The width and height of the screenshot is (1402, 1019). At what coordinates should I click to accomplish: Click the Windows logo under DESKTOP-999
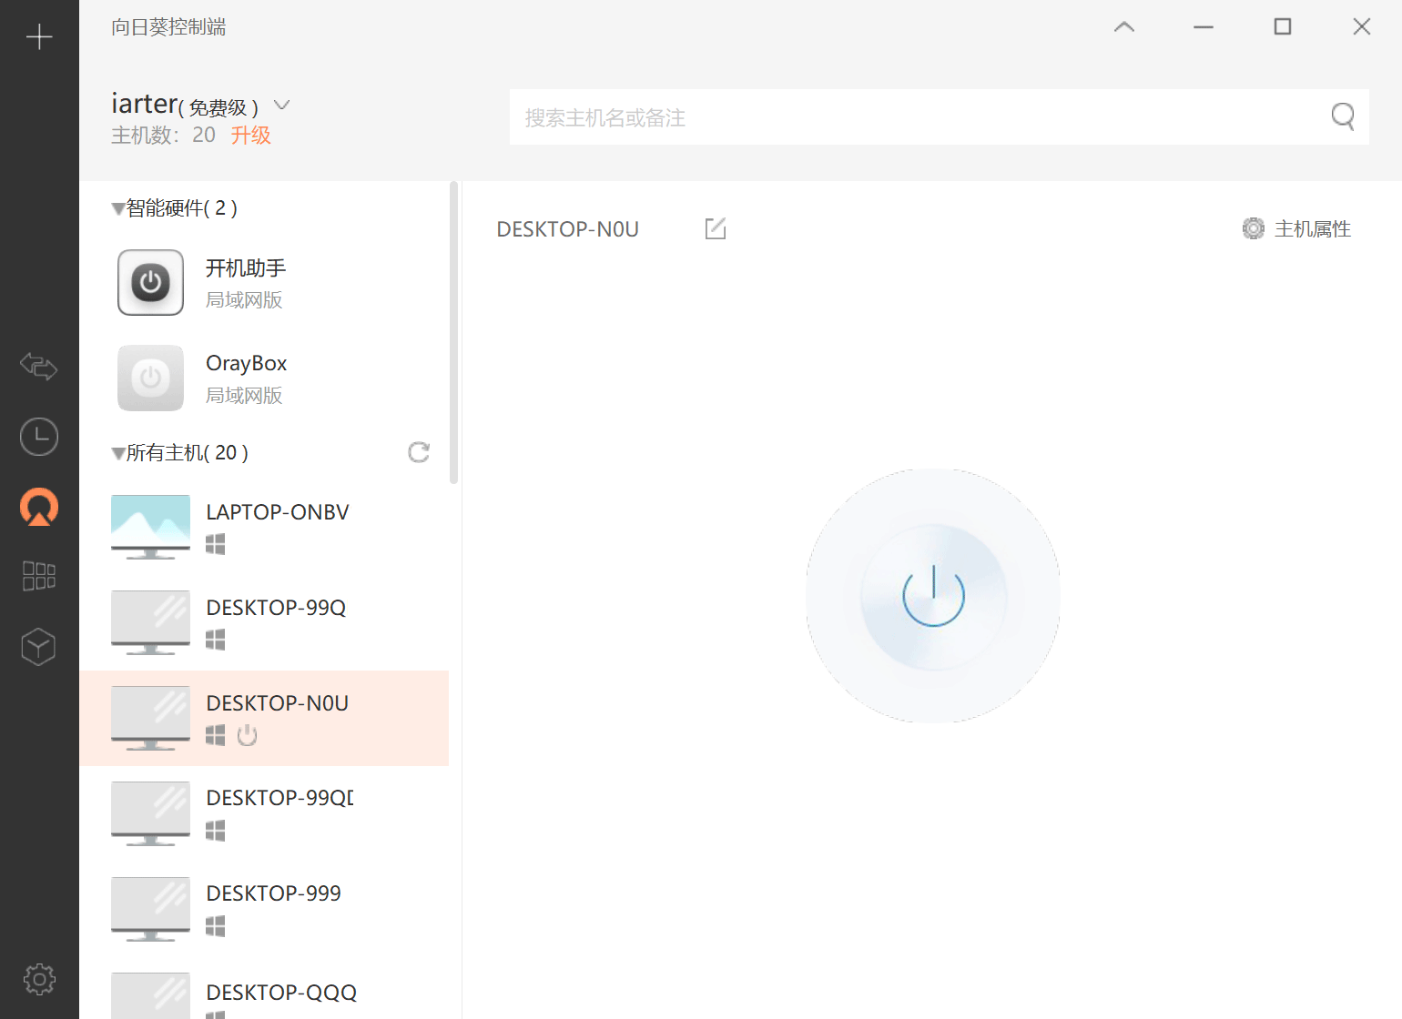[216, 926]
